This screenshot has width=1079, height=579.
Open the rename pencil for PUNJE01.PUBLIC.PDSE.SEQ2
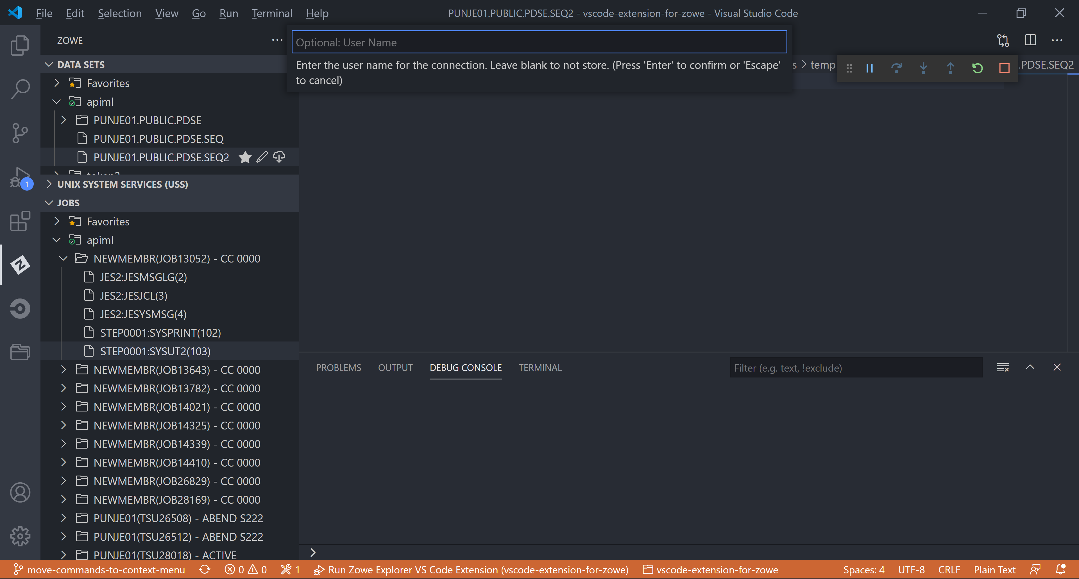[262, 157]
